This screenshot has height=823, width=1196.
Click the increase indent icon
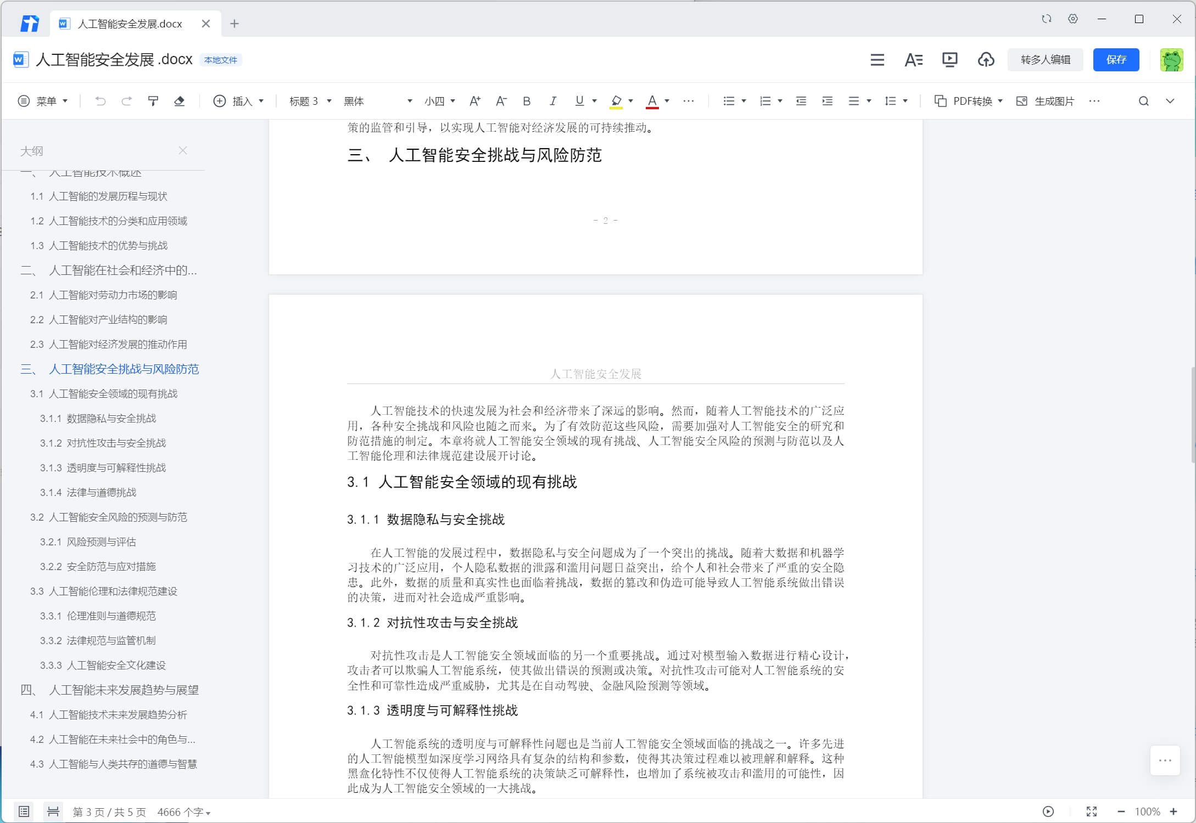tap(827, 101)
